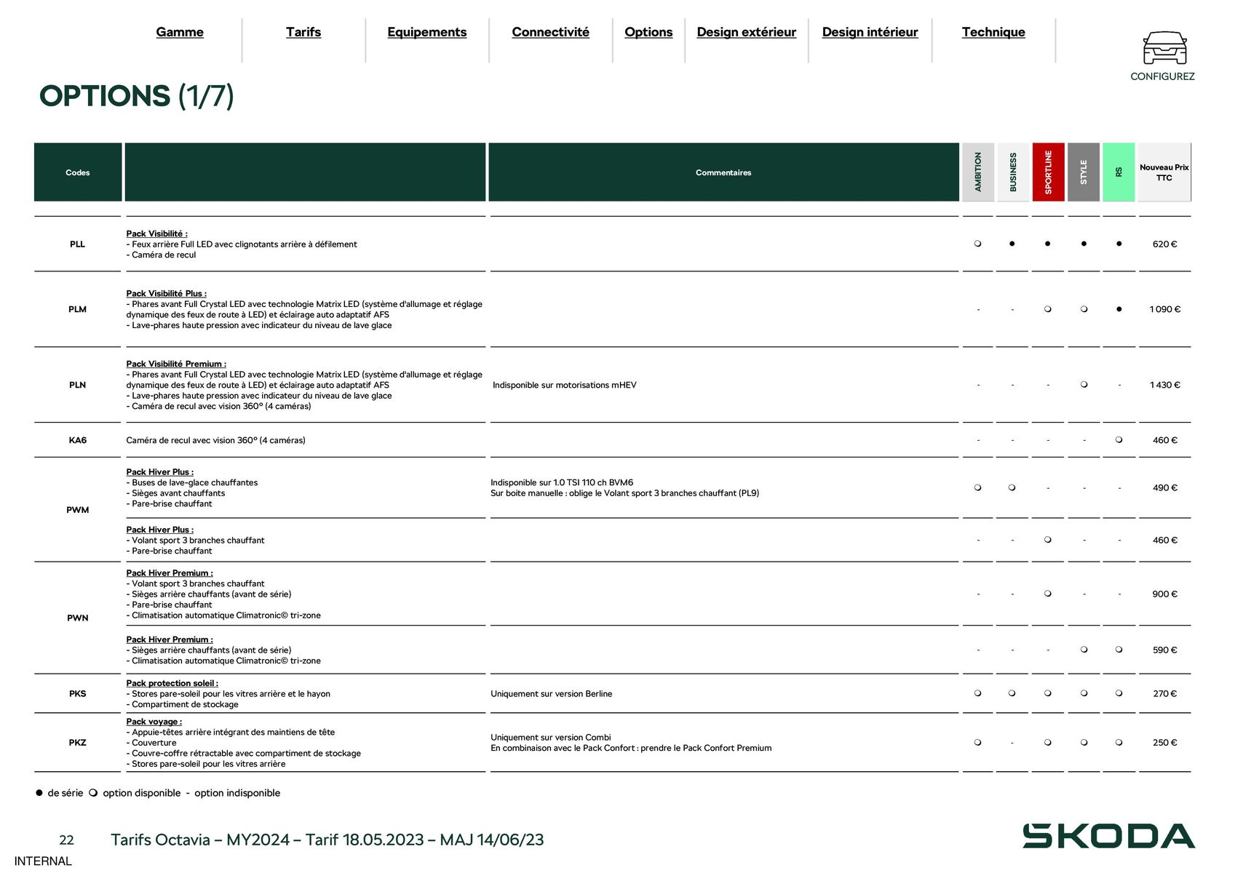Click PLM Sportline optional circle marker
This screenshot has width=1235, height=873.
tap(1048, 309)
